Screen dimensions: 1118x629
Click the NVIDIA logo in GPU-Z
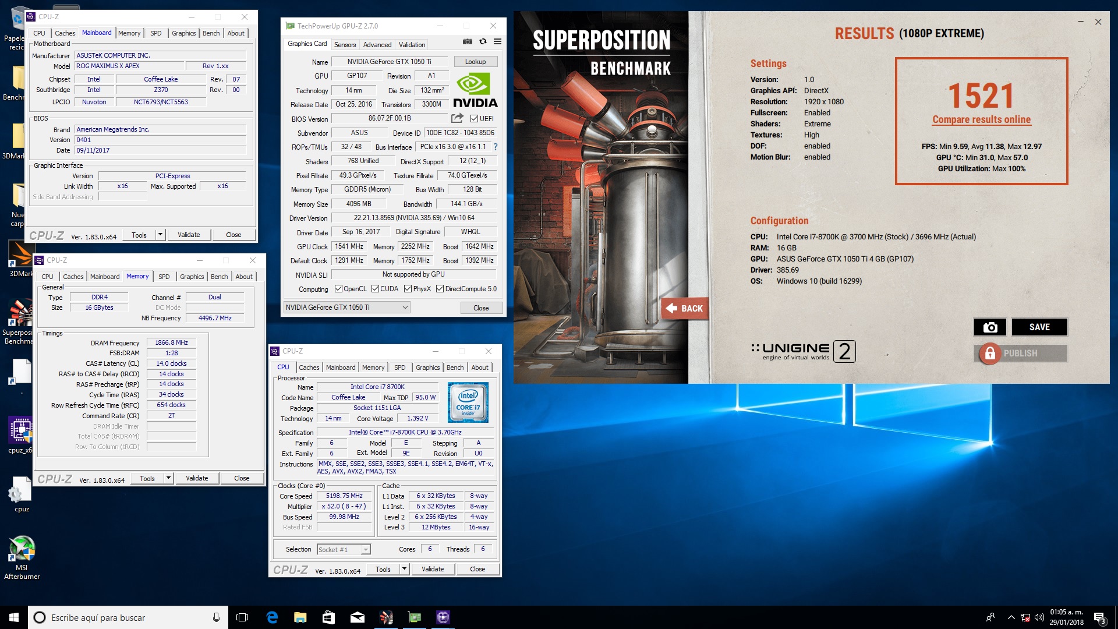click(475, 90)
